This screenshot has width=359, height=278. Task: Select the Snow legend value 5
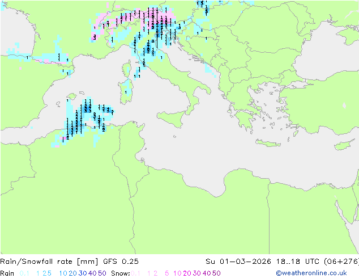click(167, 273)
